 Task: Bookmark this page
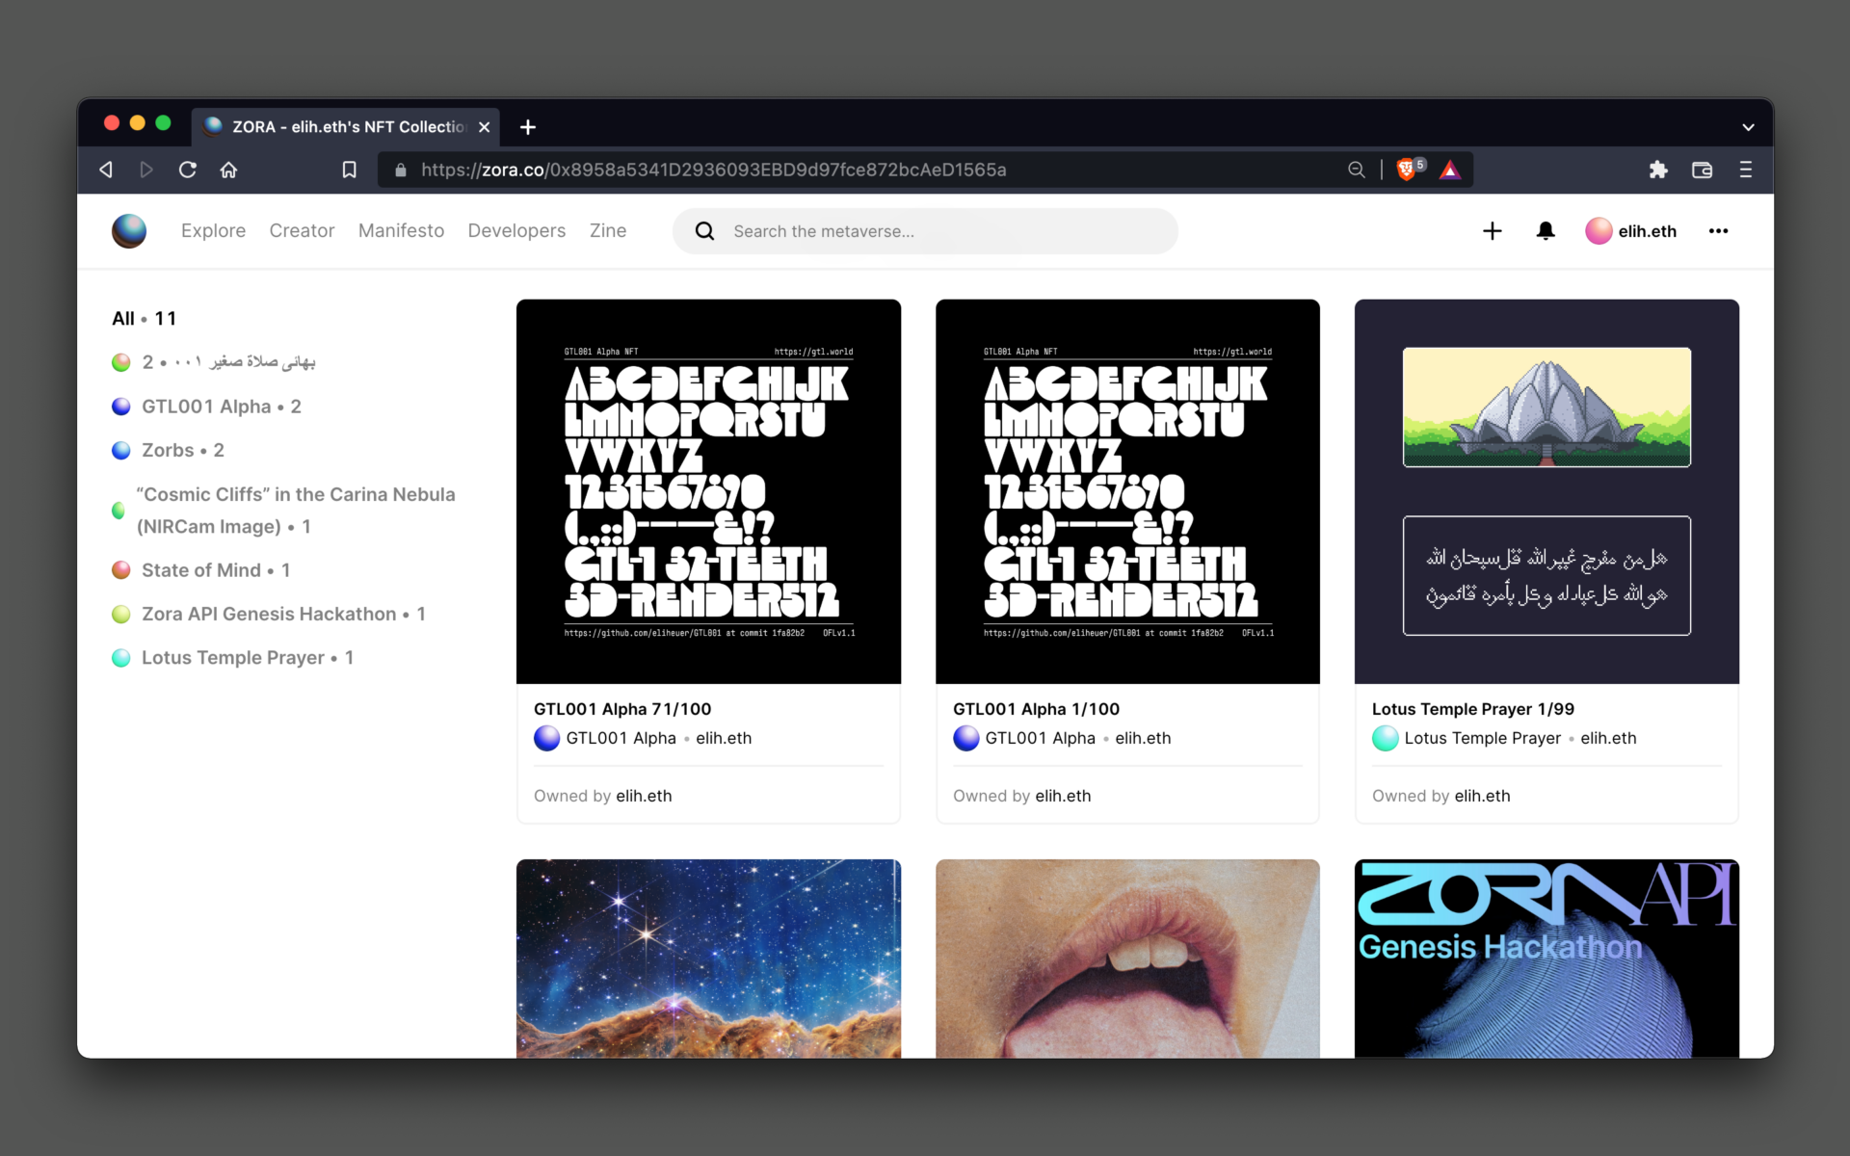tap(350, 170)
